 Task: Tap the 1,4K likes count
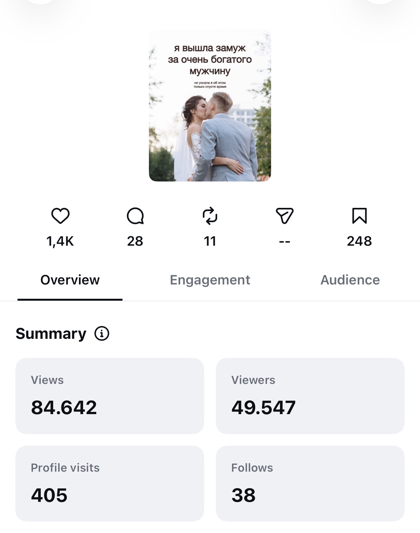point(60,242)
